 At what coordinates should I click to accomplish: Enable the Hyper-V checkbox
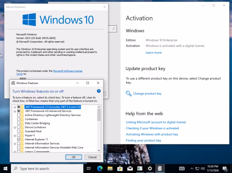point(19,135)
